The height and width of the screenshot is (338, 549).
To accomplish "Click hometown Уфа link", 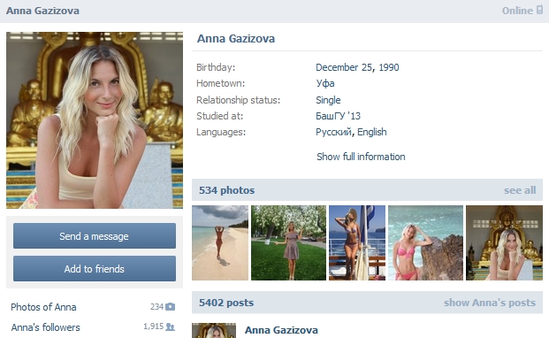I will point(325,83).
